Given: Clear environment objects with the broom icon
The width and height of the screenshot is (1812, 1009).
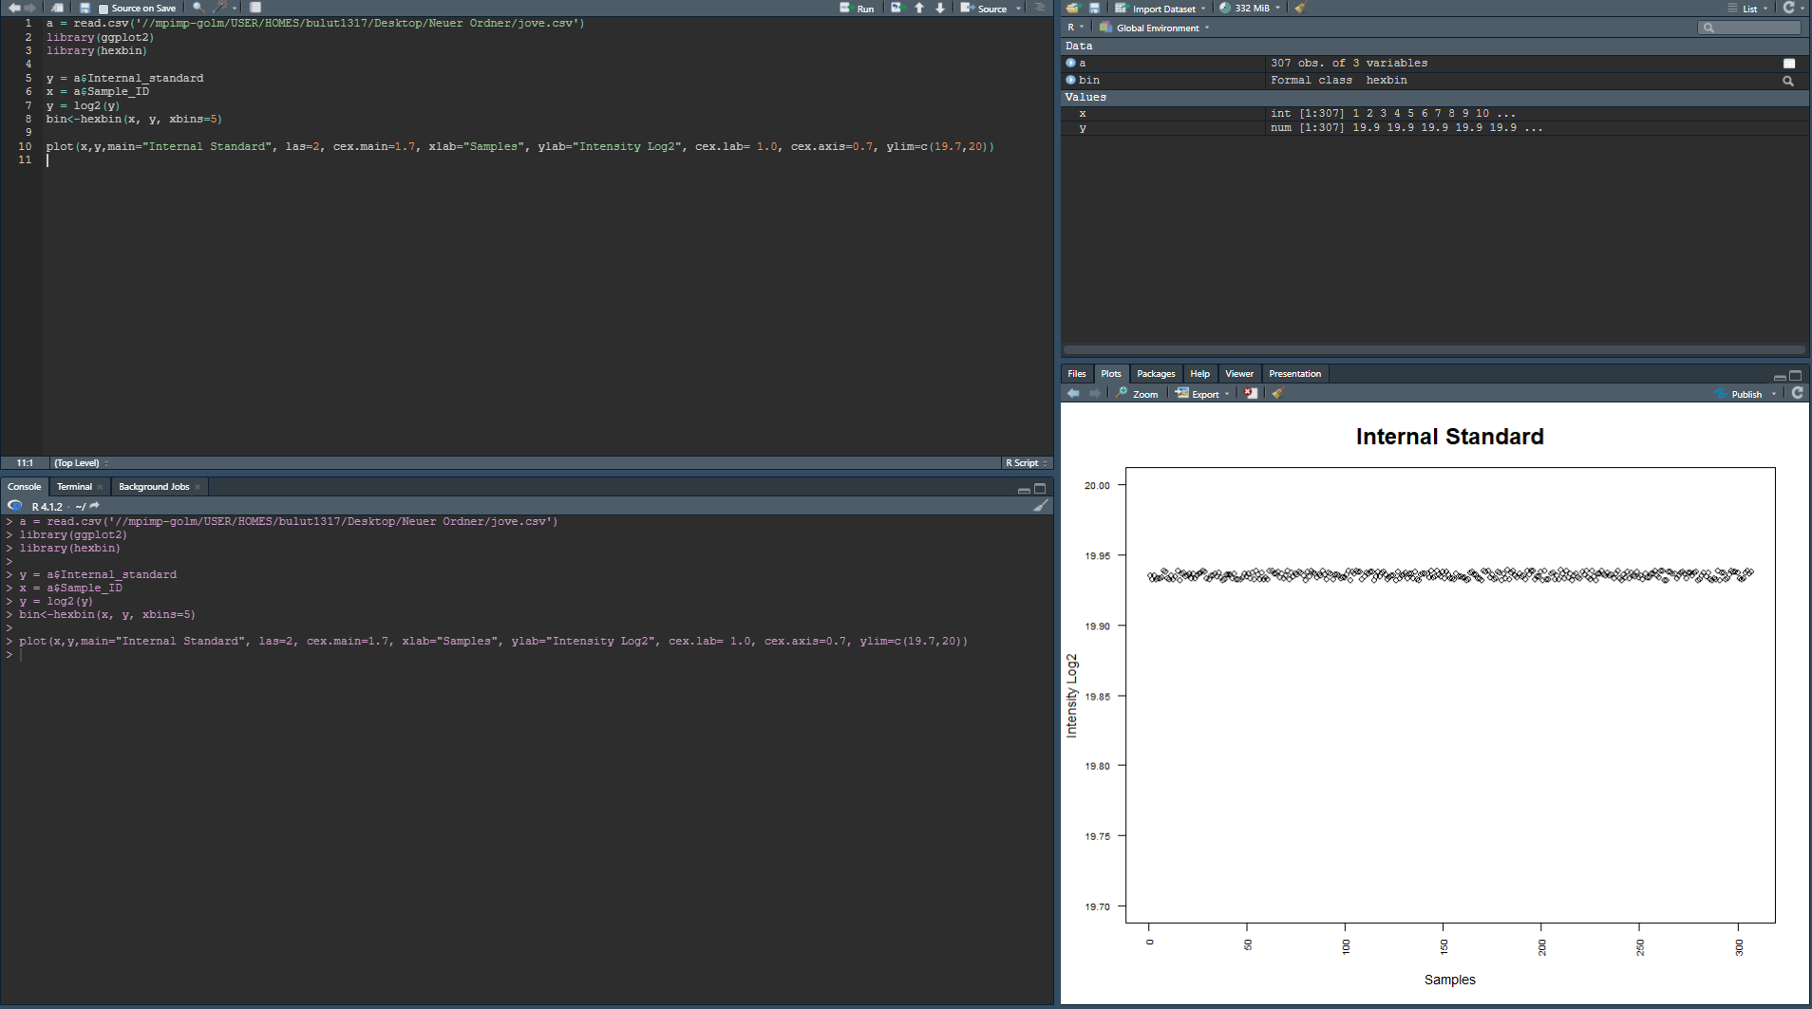Looking at the screenshot, I should pyautogui.click(x=1300, y=8).
